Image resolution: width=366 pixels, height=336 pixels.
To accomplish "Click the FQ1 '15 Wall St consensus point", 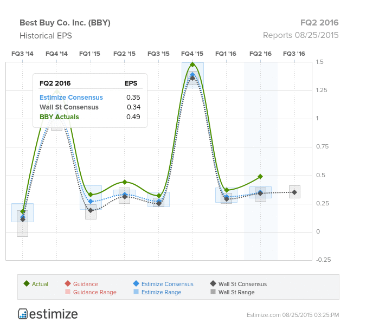I will [91, 211].
